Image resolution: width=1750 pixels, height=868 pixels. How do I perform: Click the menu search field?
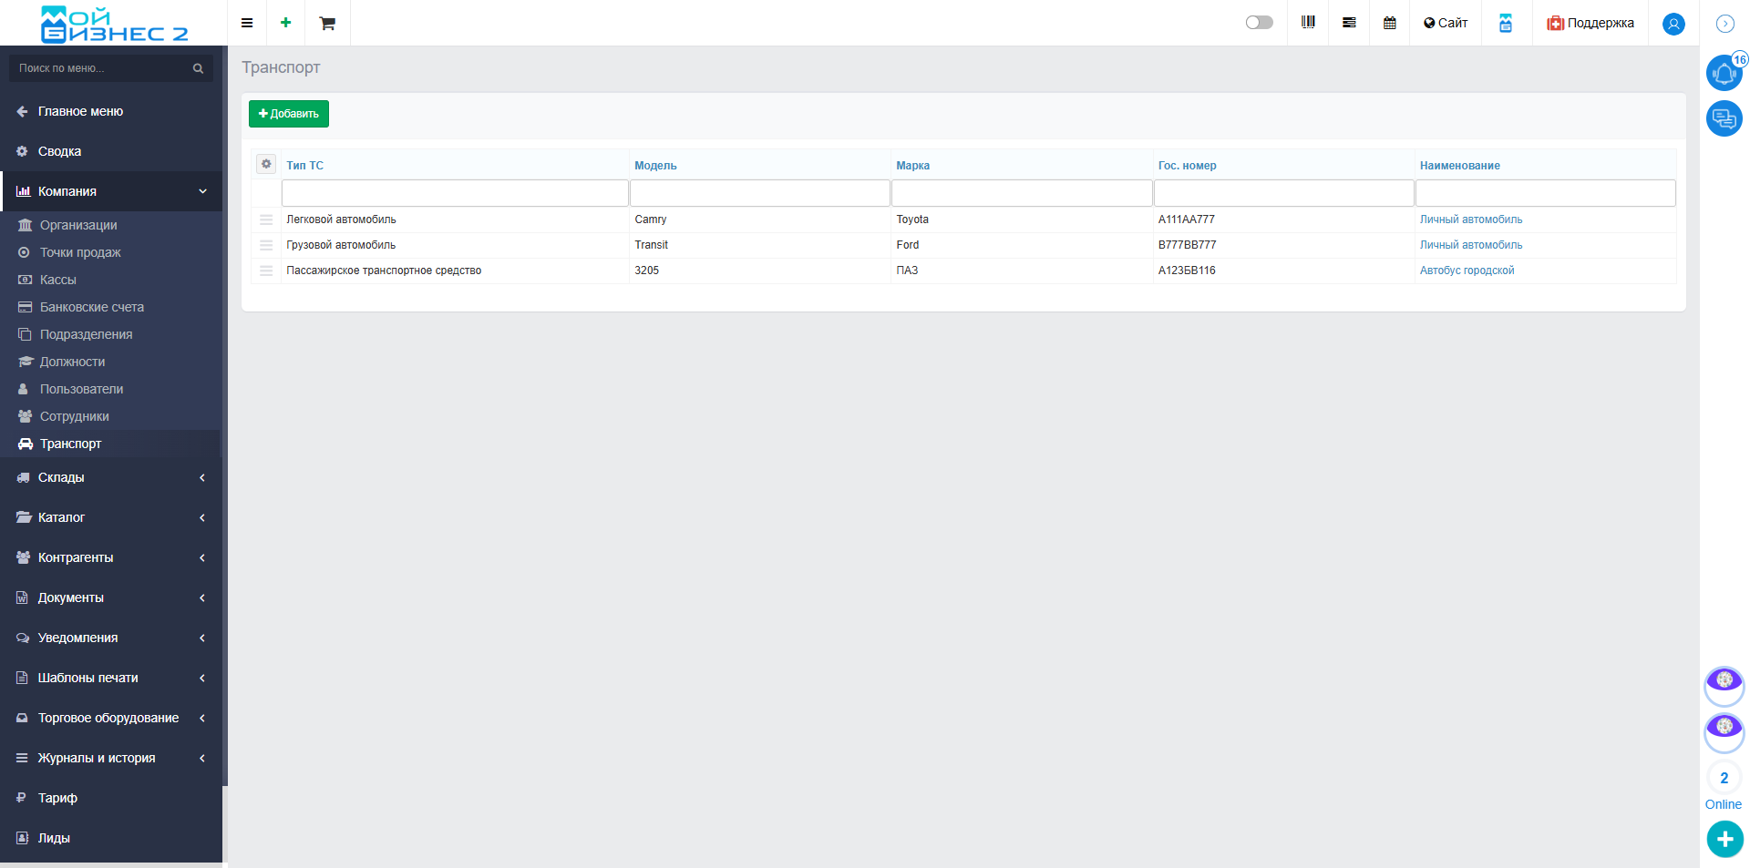pyautogui.click(x=111, y=68)
